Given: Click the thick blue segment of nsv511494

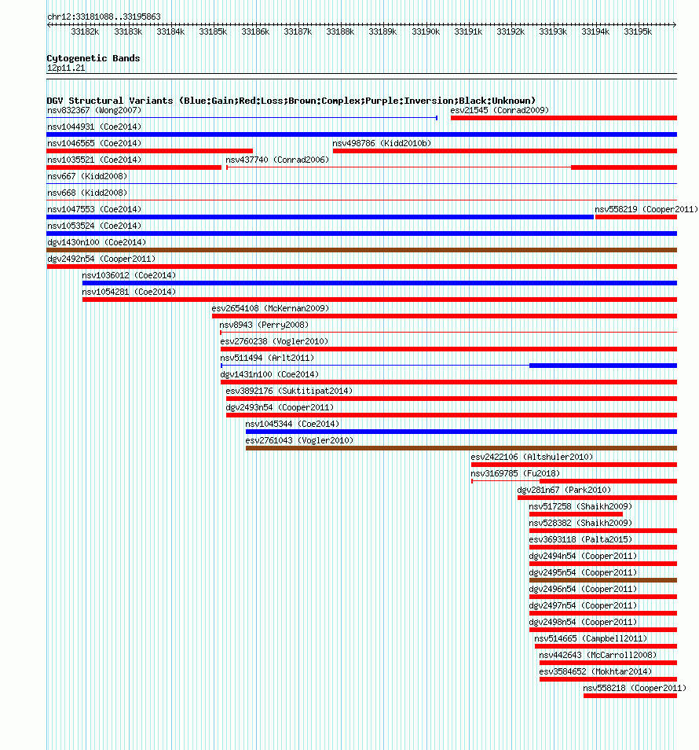Looking at the screenshot, I should pos(603,366).
